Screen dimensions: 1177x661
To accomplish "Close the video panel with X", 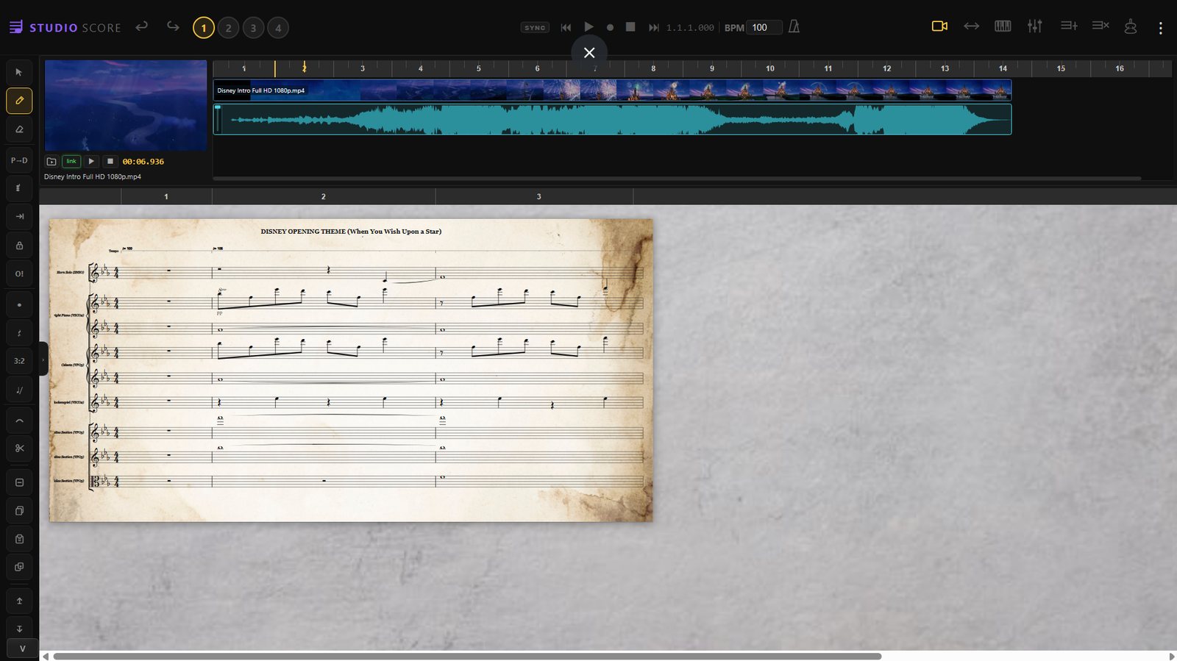I will (x=589, y=52).
